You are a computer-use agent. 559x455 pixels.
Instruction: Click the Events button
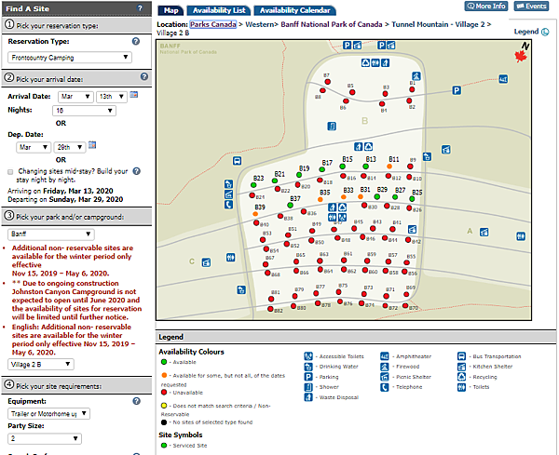click(531, 7)
